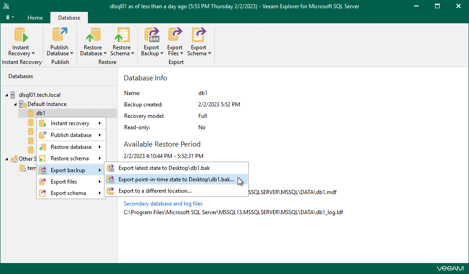Select the Database ribbon tab
This screenshot has width=469, height=274.
click(x=69, y=18)
